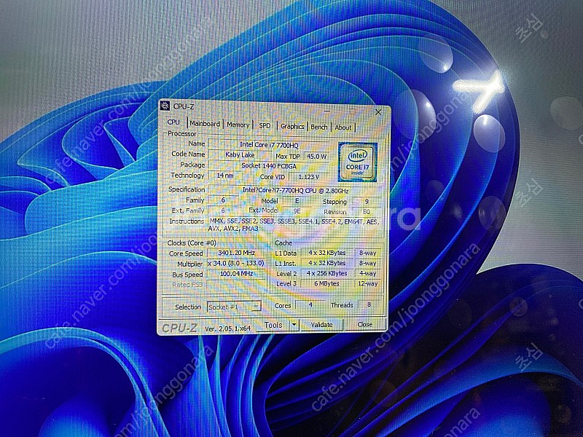
Task: Expand the Tools dropdown arrow
Action: tap(294, 325)
